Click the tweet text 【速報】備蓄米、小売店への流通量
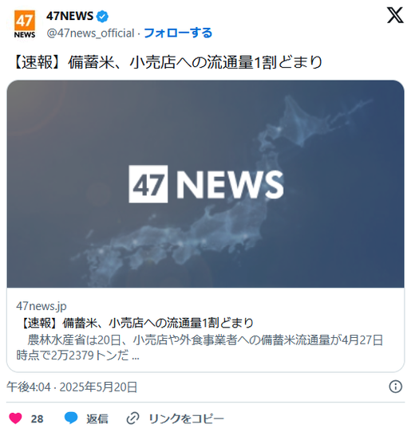This screenshot has width=415, height=432. pyautogui.click(x=166, y=62)
